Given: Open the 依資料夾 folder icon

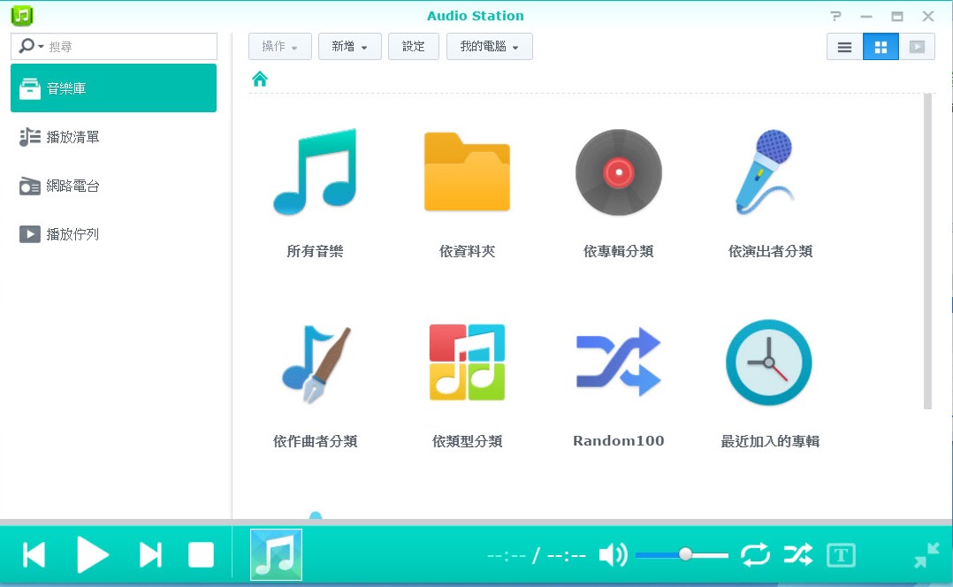Looking at the screenshot, I should point(467,172).
